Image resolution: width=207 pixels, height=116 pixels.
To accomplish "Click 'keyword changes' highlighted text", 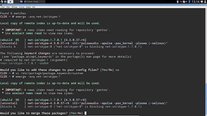I will click(37, 53).
